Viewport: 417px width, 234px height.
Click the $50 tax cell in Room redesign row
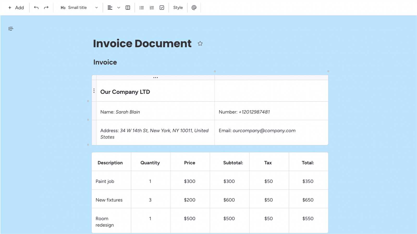(269, 221)
